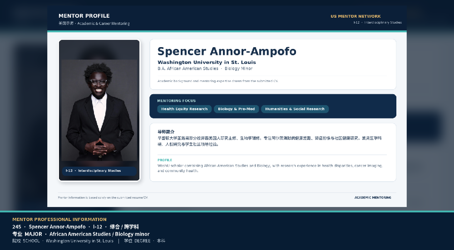Click the Spencer Annor-Ampofo name heading

(227, 51)
